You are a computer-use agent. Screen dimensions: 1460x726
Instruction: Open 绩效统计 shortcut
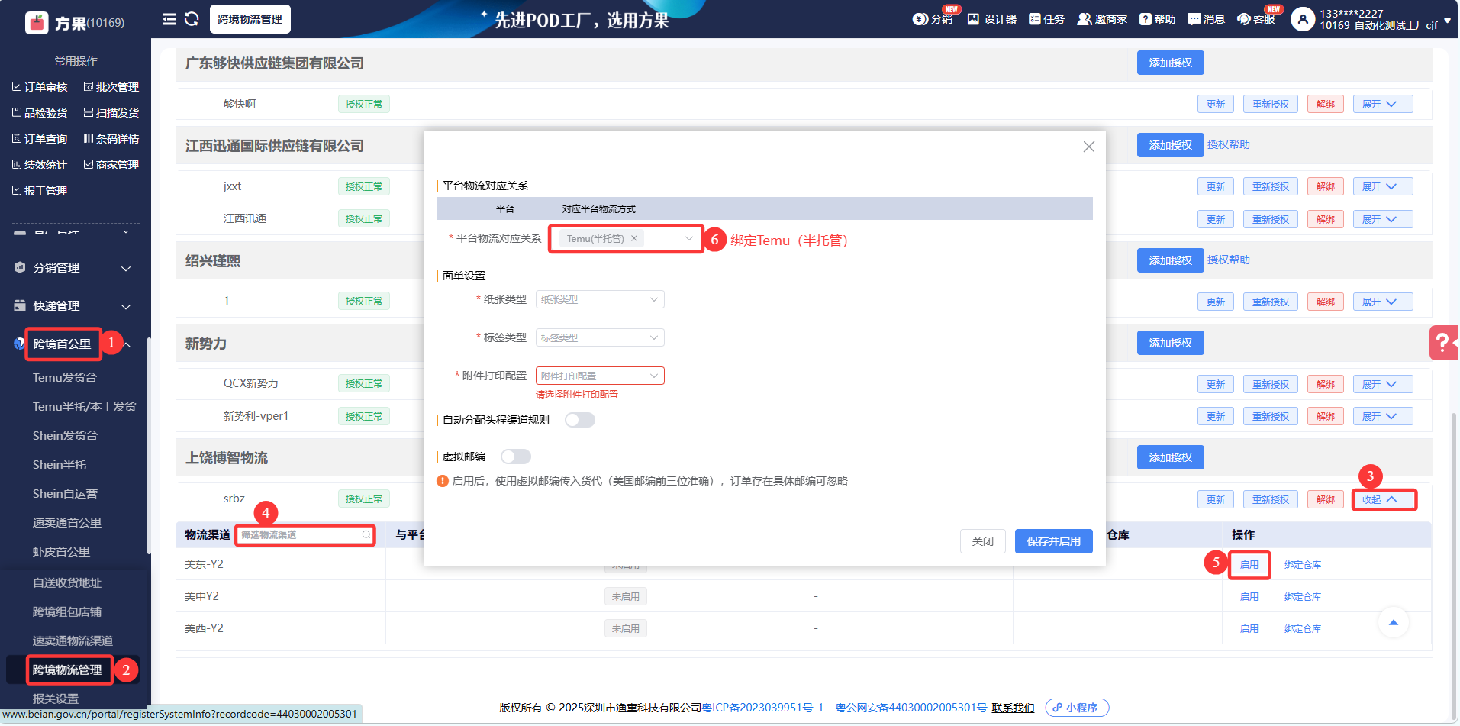pos(40,165)
